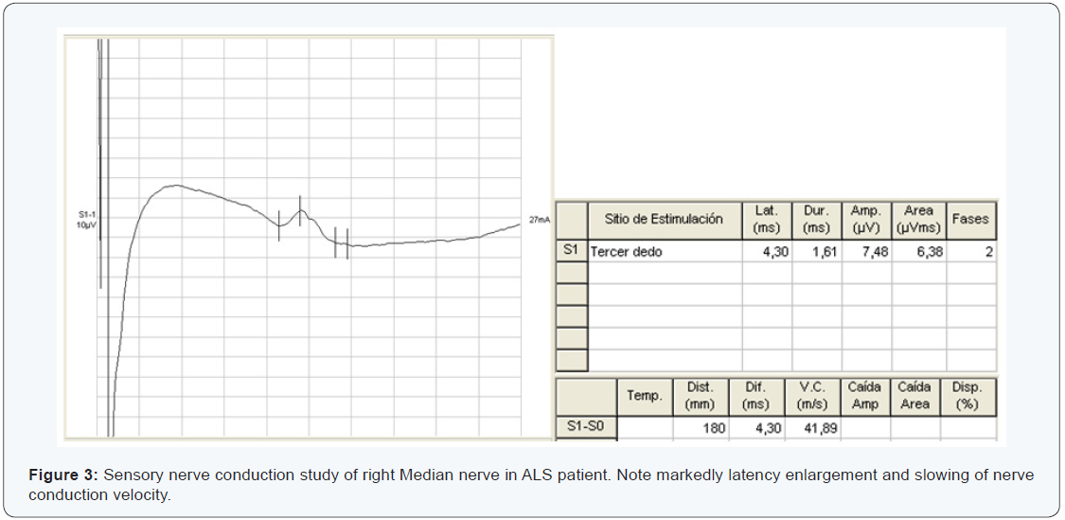Screen dimensions: 1065x520
Task: Click the distance value 180 cell
Action: click(701, 428)
